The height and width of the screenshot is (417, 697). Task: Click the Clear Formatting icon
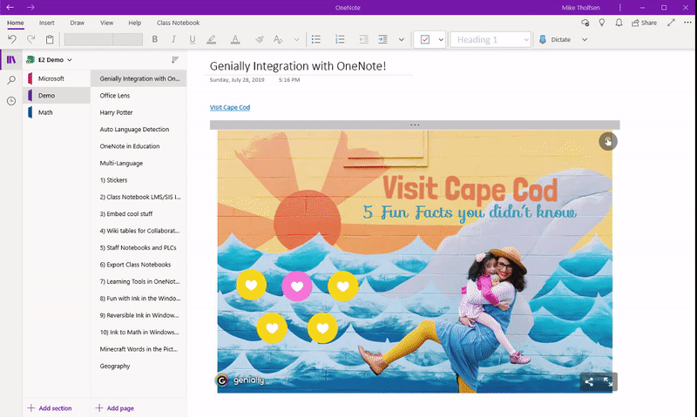point(278,39)
